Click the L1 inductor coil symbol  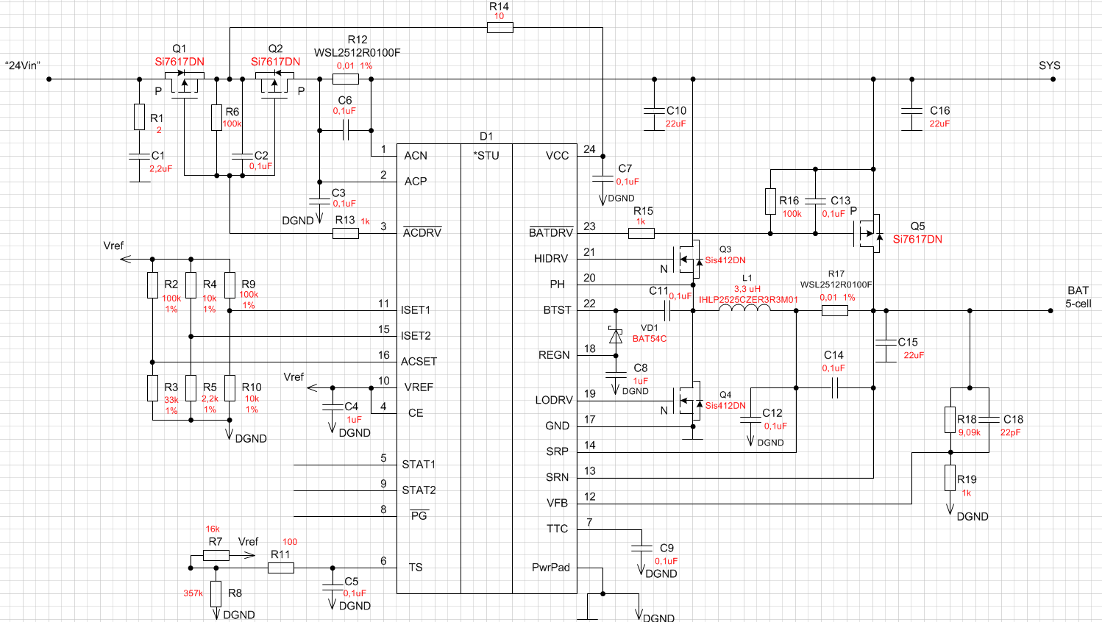[744, 309]
